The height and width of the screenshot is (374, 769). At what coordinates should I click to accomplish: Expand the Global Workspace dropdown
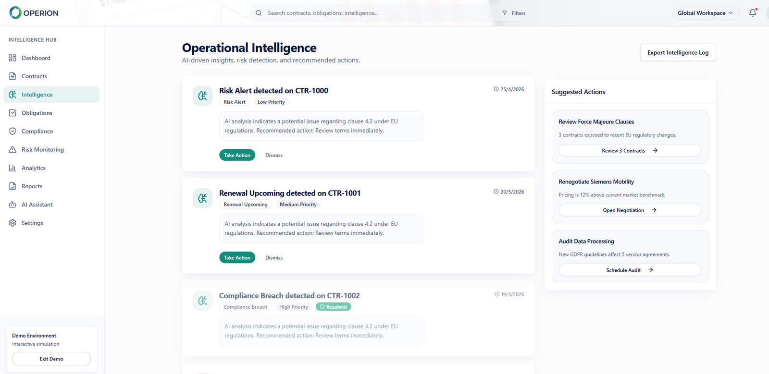coord(705,13)
